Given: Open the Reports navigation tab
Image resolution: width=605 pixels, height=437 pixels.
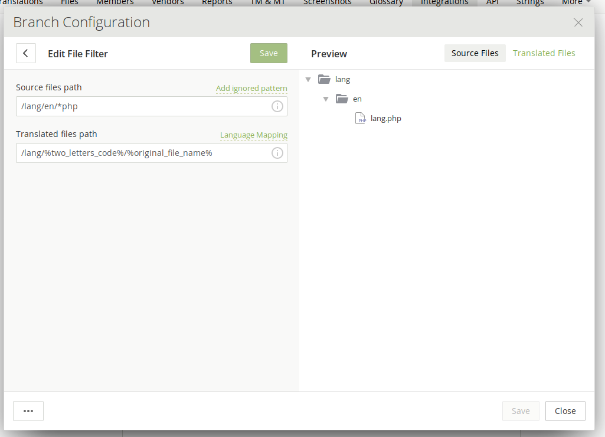Looking at the screenshot, I should [x=217, y=2].
